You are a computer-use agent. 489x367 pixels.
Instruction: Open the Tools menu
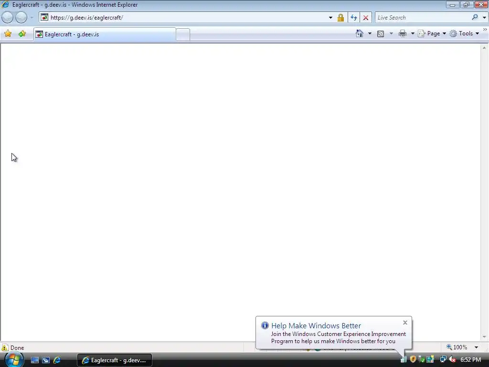click(464, 33)
